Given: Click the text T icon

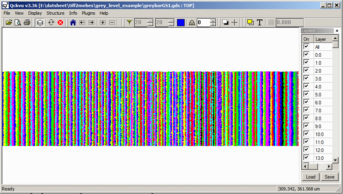Looking at the screenshot, I should [x=260, y=22].
